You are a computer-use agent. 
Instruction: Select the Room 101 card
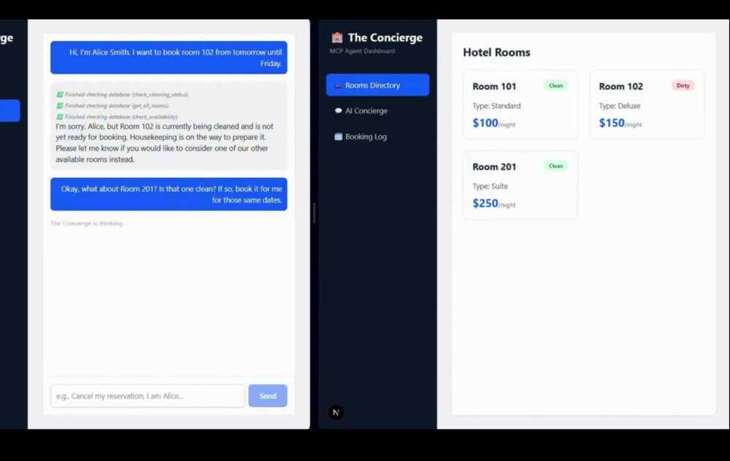pos(520,104)
